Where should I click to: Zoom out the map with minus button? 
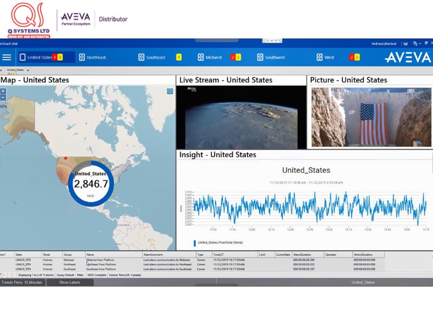[x=3, y=97]
